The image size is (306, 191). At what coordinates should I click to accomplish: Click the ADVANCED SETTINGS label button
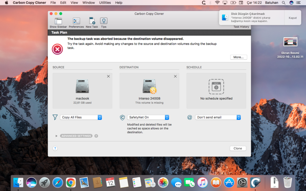[76, 136]
